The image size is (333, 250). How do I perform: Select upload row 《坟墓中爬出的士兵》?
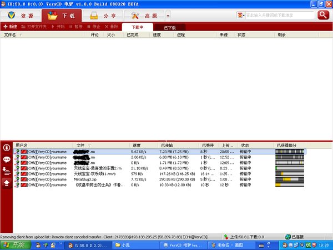[160, 185]
